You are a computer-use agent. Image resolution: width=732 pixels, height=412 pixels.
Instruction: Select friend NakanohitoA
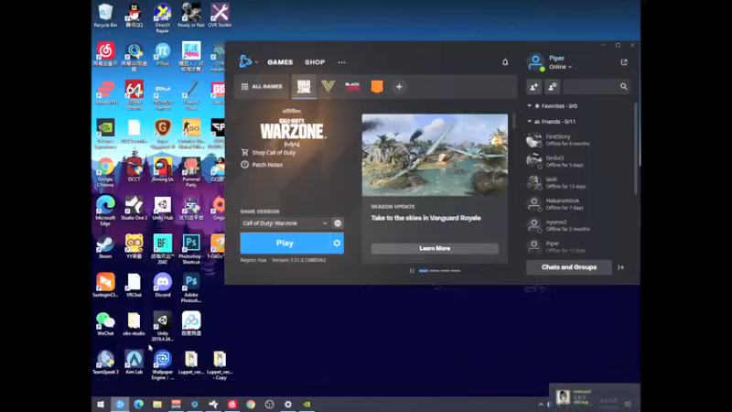point(579,204)
